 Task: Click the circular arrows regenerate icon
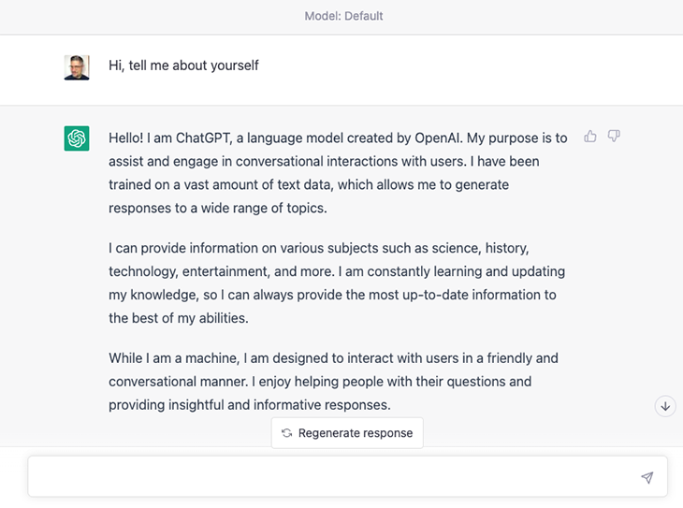pyautogui.click(x=286, y=433)
